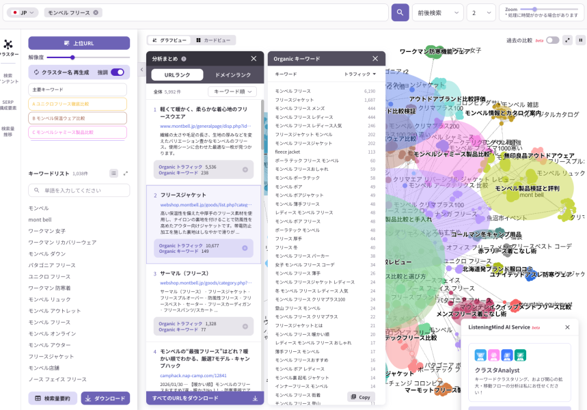Switch to カードビュー
This screenshot has height=410, width=587.
click(x=213, y=40)
